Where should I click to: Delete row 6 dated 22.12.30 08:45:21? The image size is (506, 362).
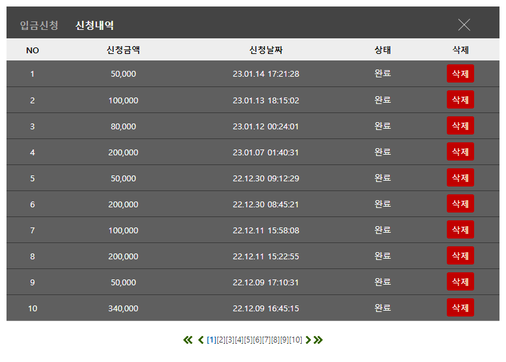(460, 203)
